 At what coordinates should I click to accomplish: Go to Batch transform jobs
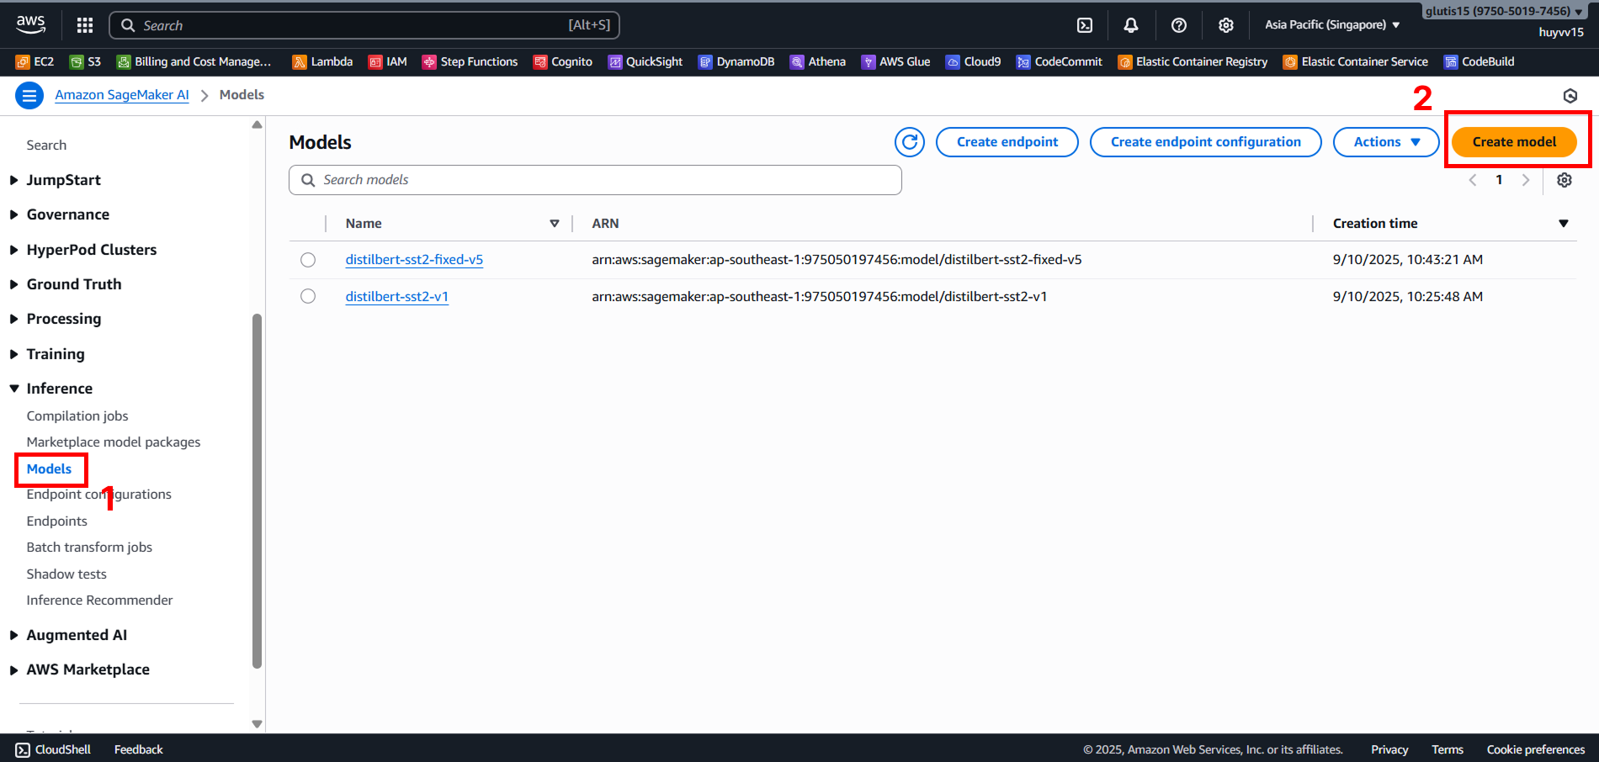[89, 547]
